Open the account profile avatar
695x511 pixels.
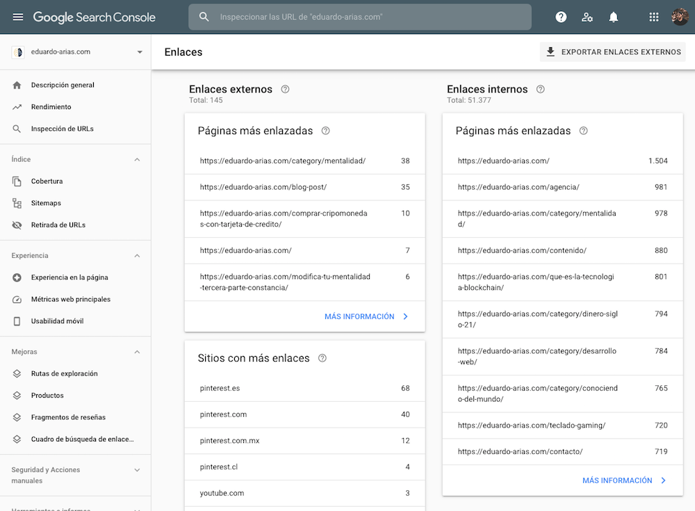[x=680, y=17]
